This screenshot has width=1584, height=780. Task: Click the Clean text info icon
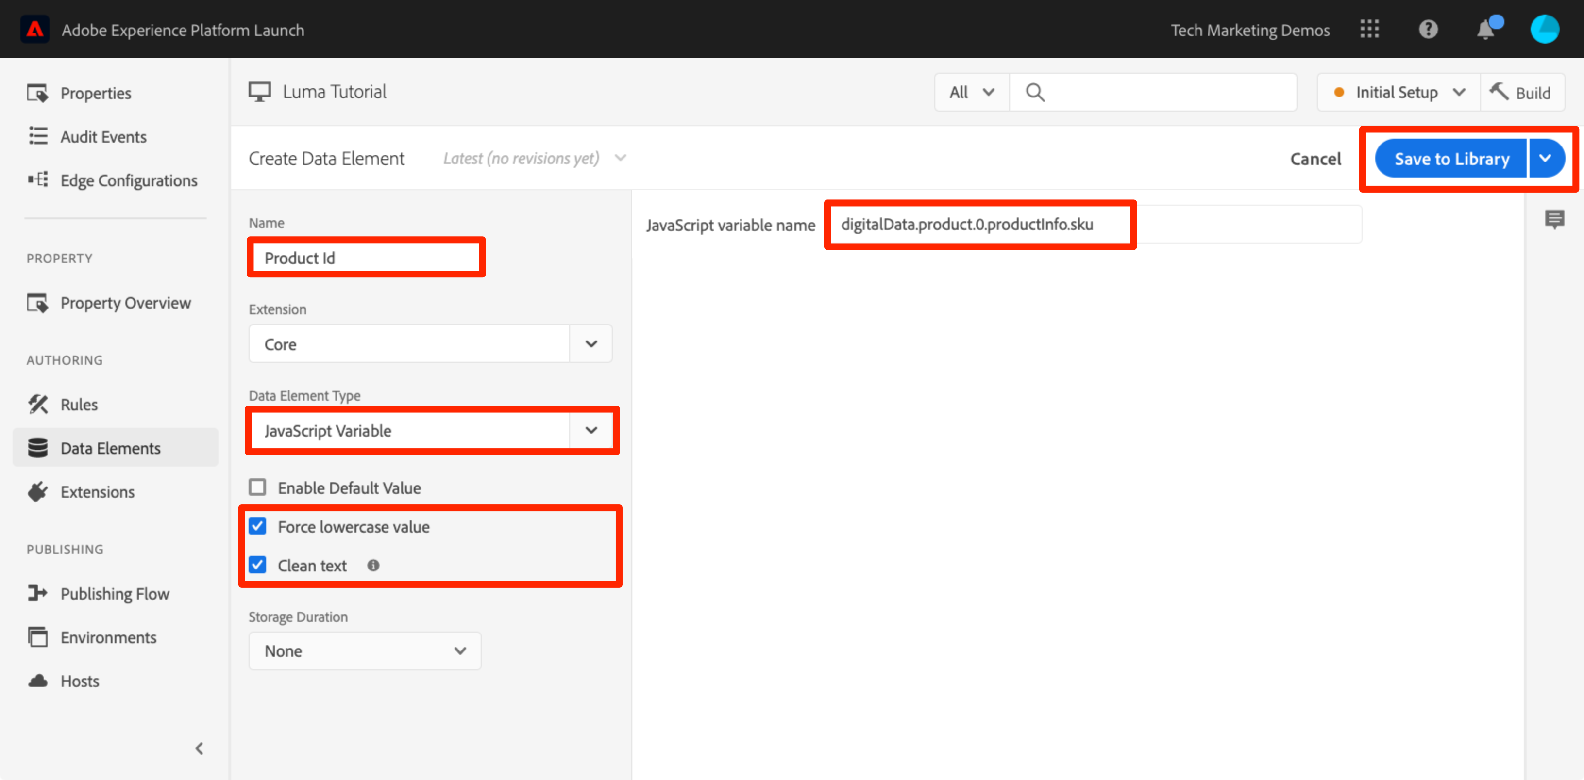373,565
